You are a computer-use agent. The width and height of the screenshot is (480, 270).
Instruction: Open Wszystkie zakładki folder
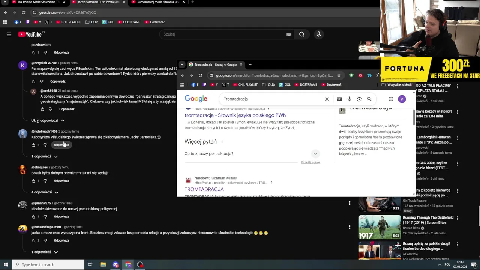coord(397,85)
